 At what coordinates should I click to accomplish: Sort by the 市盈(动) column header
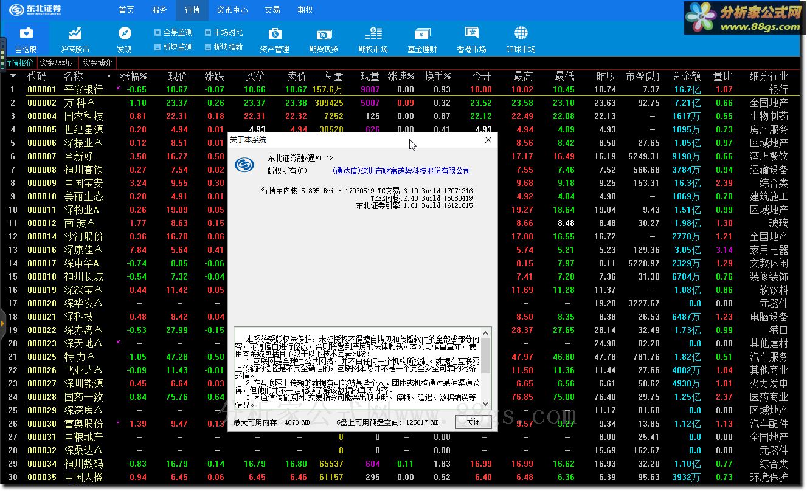pyautogui.click(x=643, y=76)
